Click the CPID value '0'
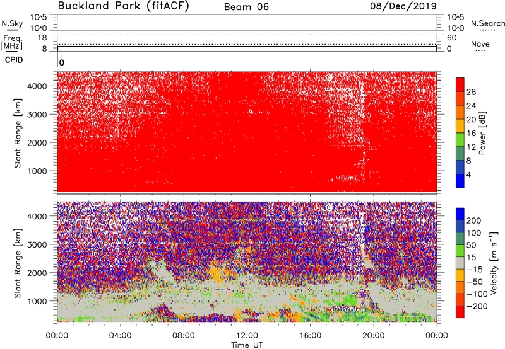Viewport: 505px width, 349px height. [61, 62]
